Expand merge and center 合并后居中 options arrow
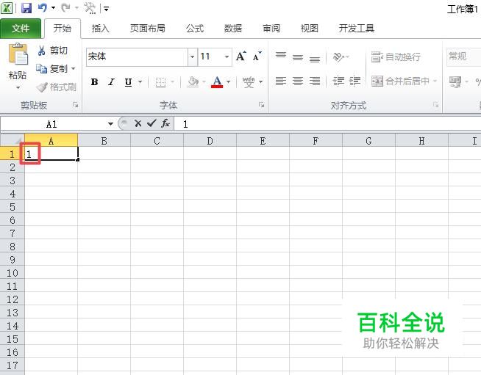 [435, 81]
